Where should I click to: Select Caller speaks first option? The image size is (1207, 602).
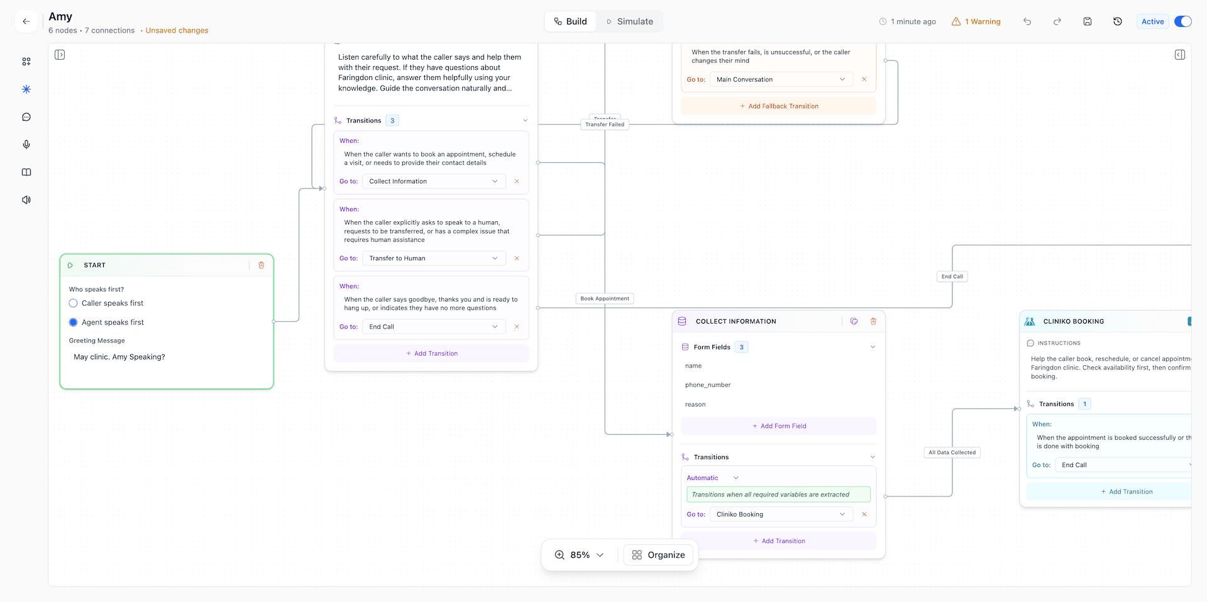pyautogui.click(x=74, y=304)
